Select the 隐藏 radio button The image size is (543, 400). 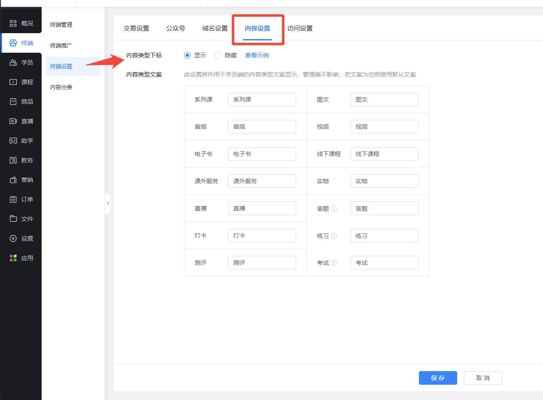pos(218,55)
